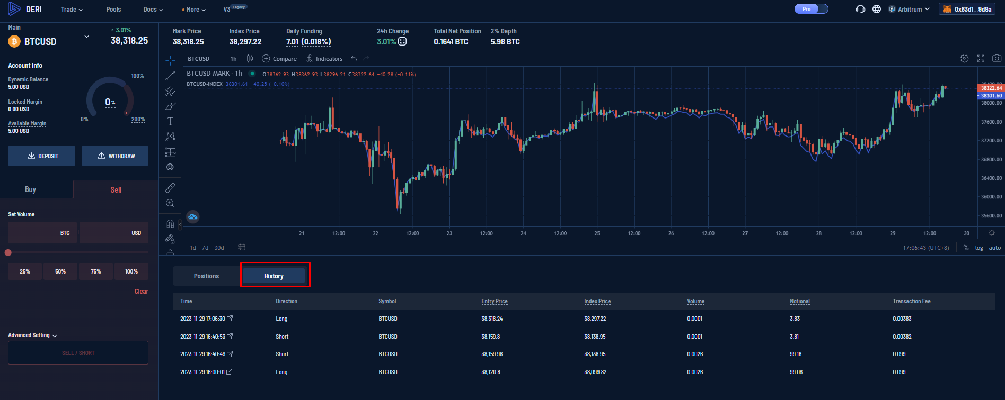The width and height of the screenshot is (1005, 400).
Task: Toggle auto scale on chart
Action: [995, 248]
